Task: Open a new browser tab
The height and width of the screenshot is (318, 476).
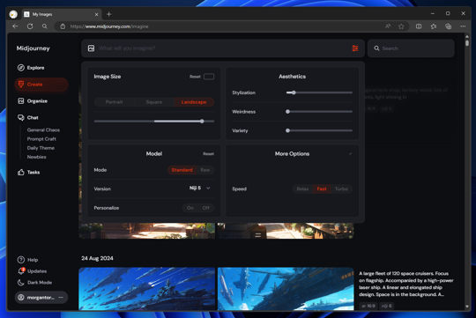Action: (x=109, y=14)
